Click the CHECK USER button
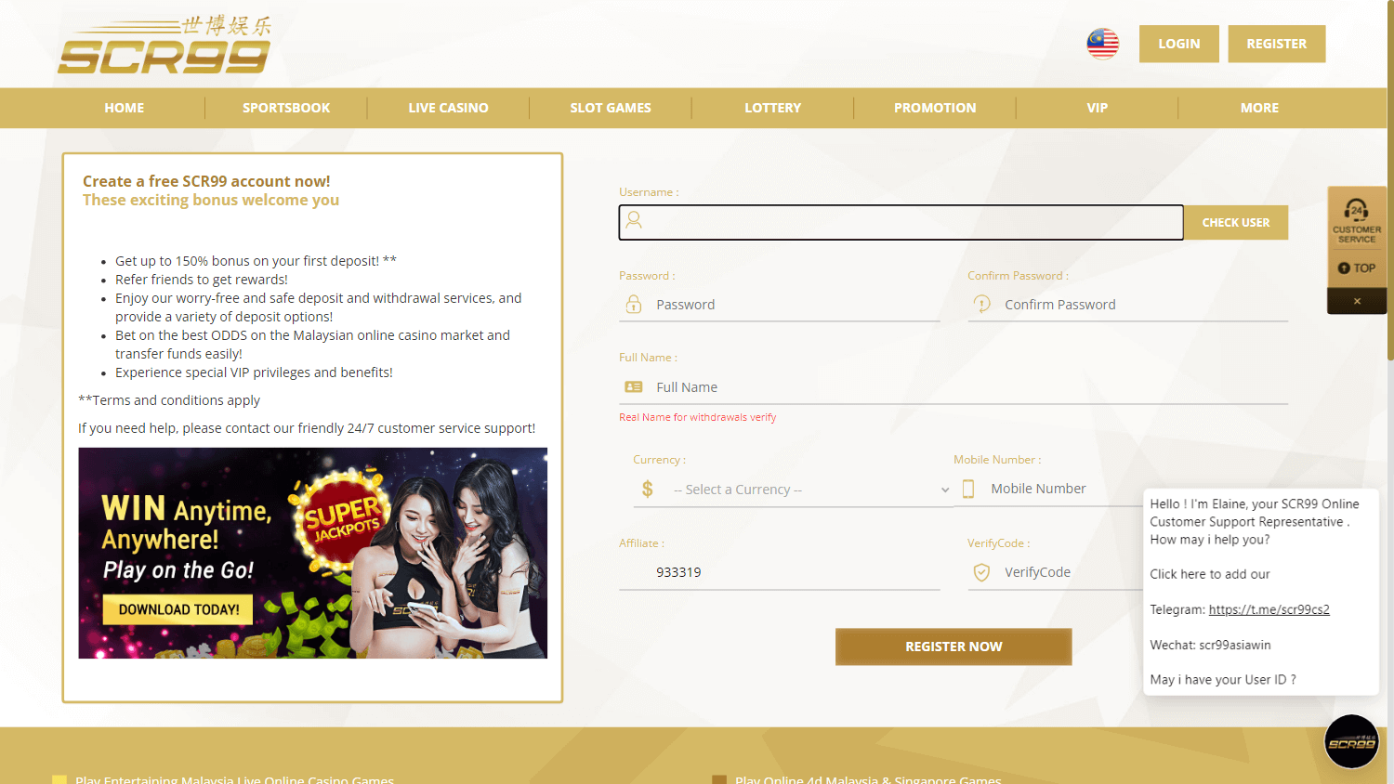The width and height of the screenshot is (1394, 784). pyautogui.click(x=1236, y=223)
